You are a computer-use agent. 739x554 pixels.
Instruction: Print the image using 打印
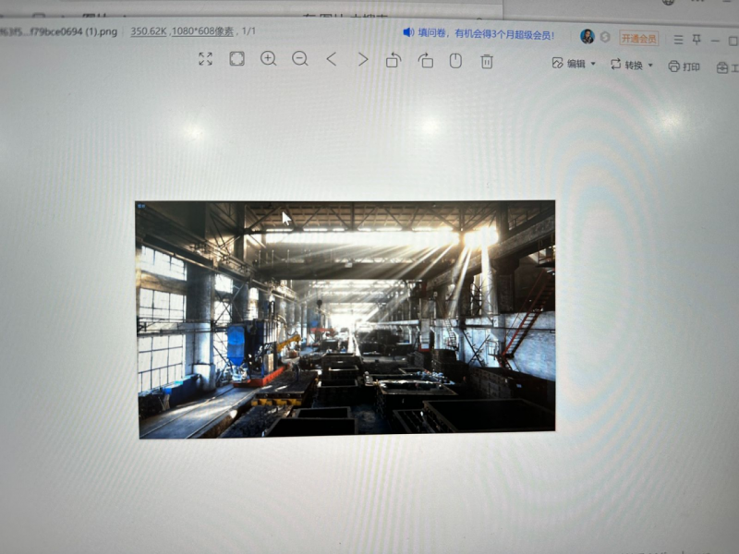click(684, 66)
